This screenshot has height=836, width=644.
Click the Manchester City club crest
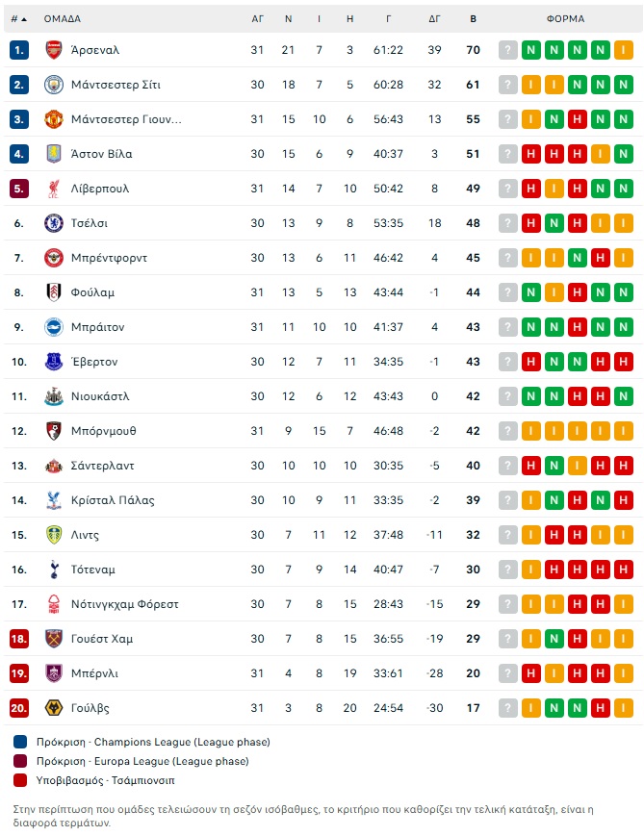tap(54, 85)
